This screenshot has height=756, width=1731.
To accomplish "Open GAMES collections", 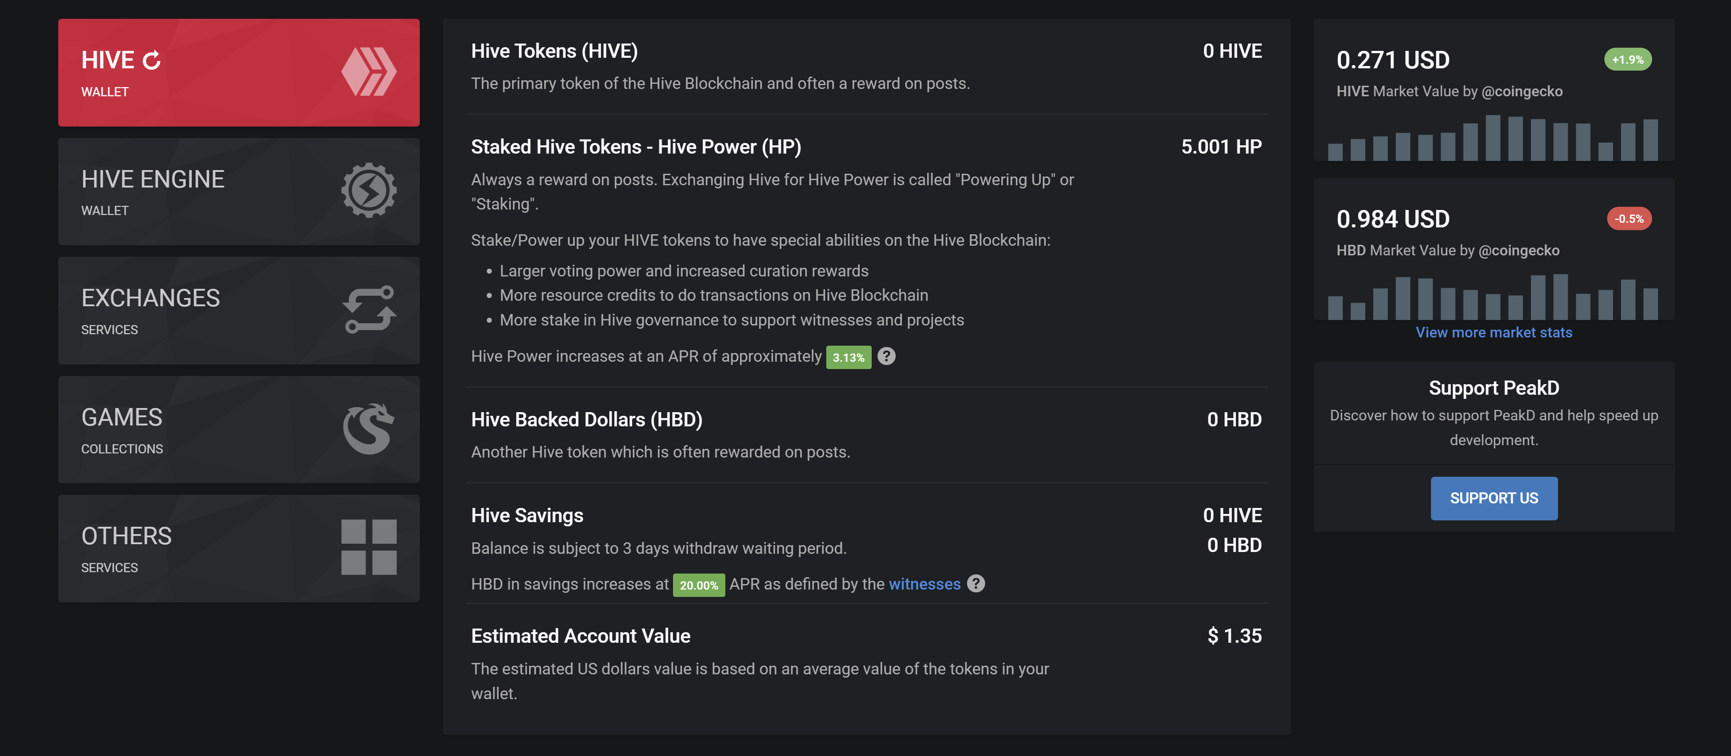I will 239,429.
